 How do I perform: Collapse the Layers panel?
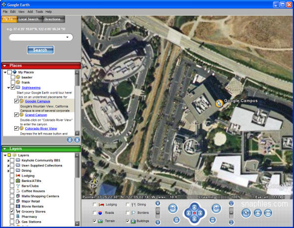(x=5, y=149)
